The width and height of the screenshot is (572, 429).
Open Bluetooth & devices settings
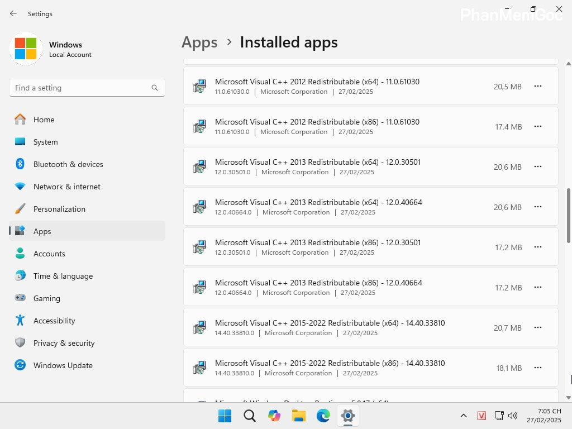pyautogui.click(x=68, y=164)
